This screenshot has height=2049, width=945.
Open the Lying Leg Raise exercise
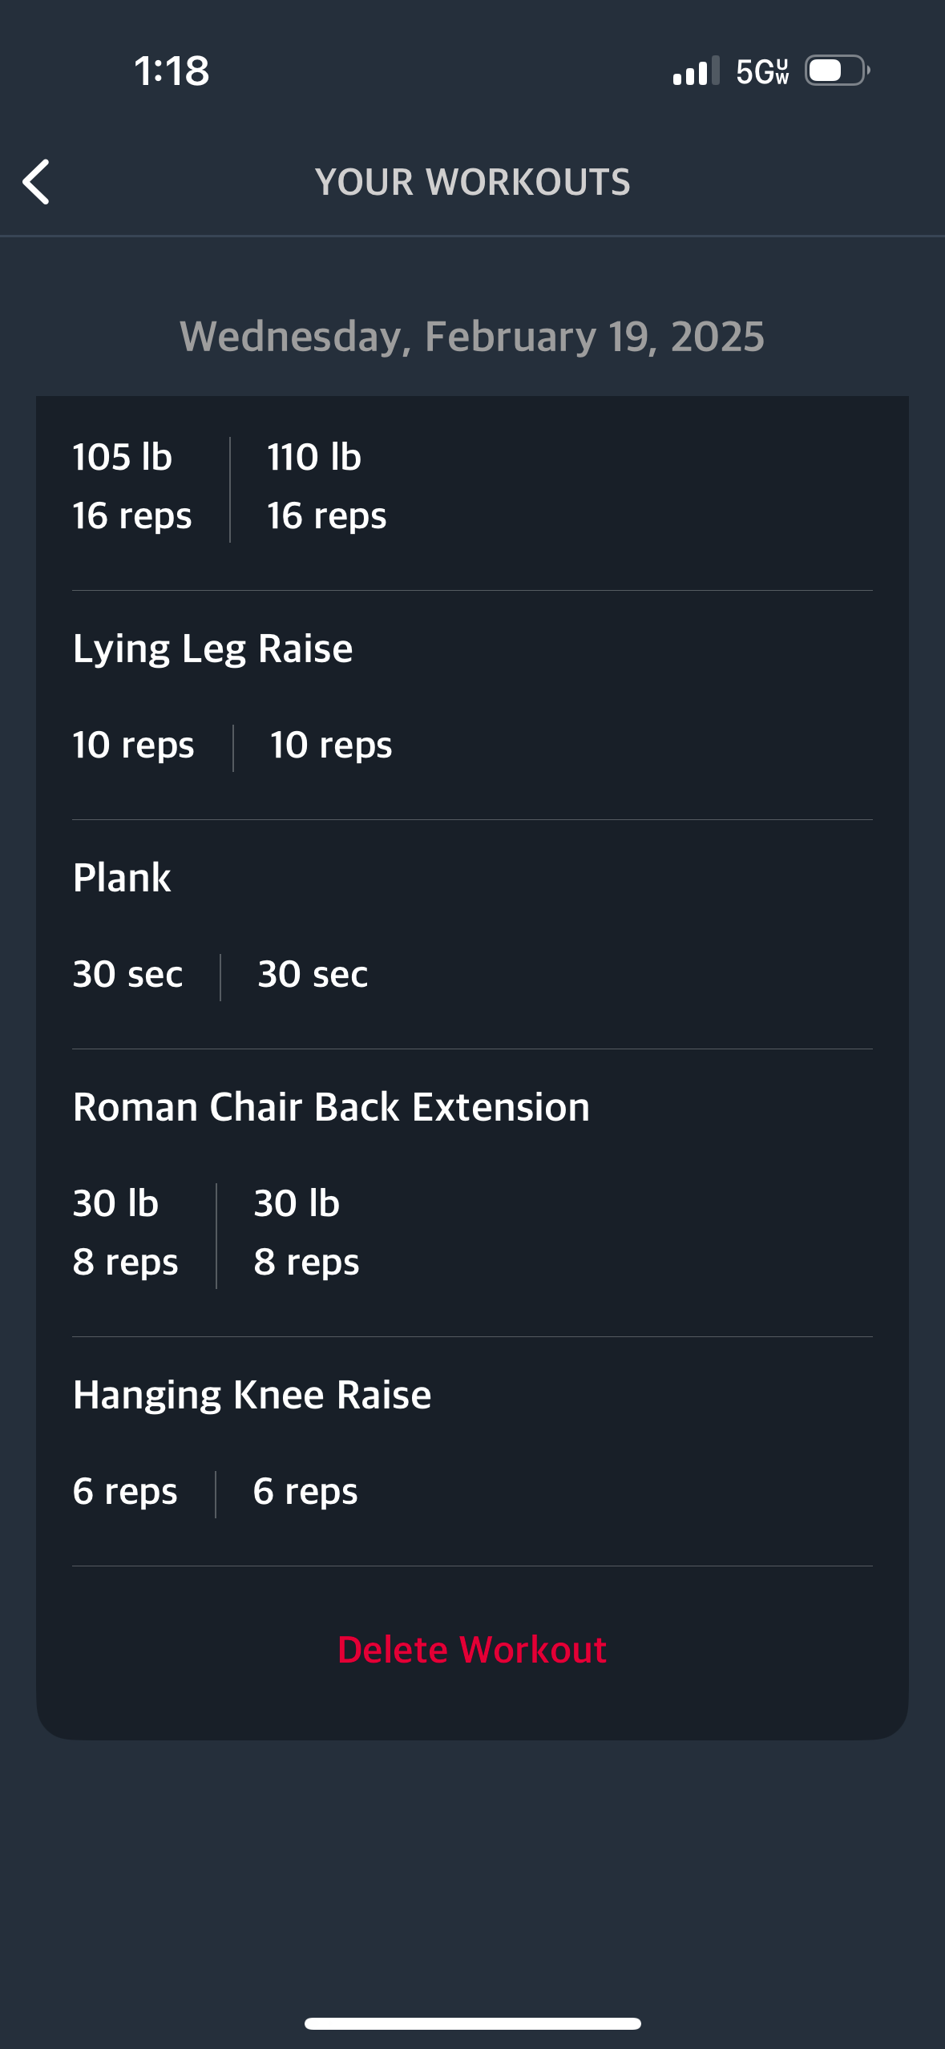212,648
